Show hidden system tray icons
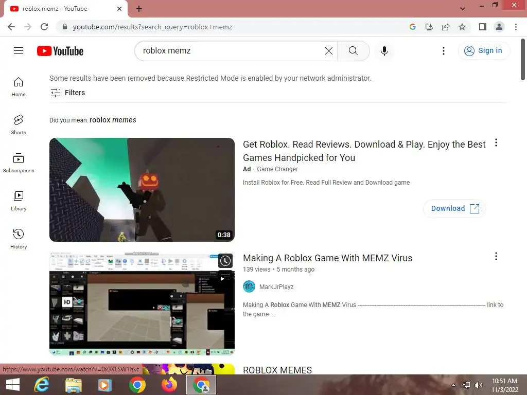Viewport: 527px width, 395px height. (453, 385)
